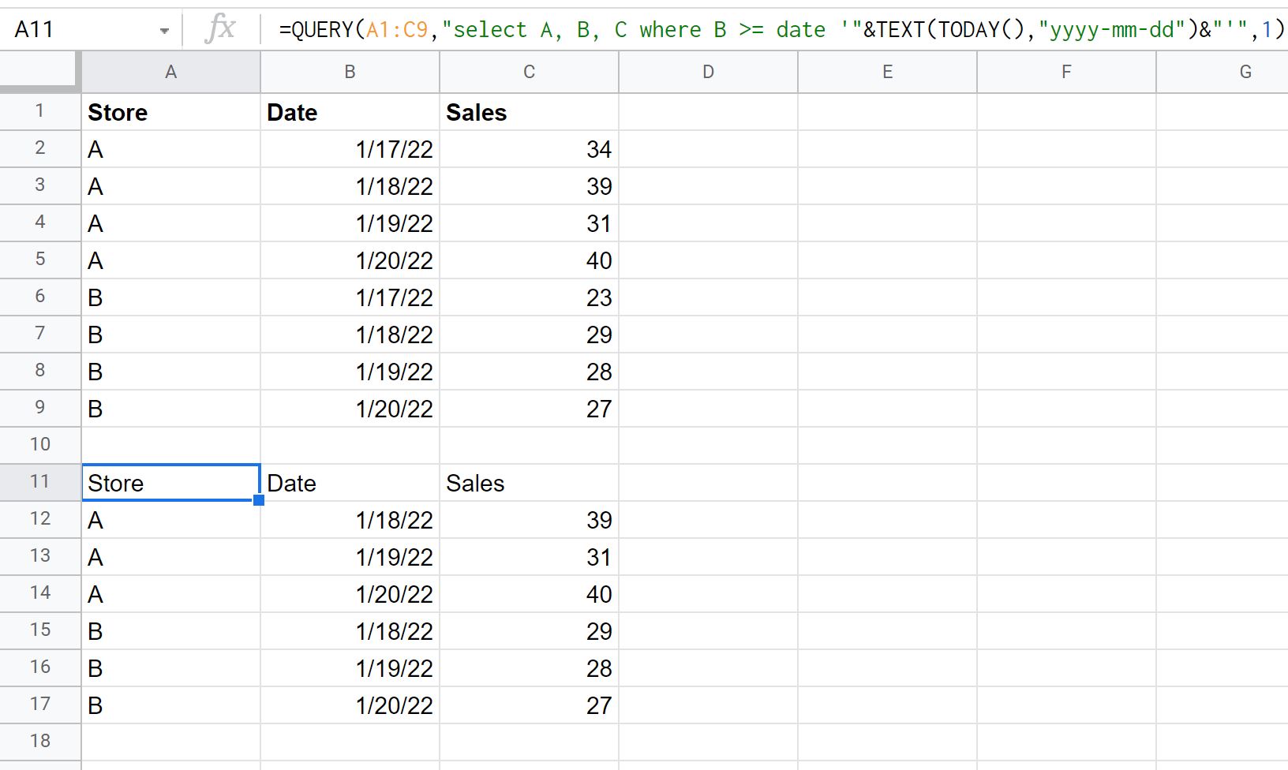The width and height of the screenshot is (1288, 770).
Task: Click the bold Store header cell
Action: [x=170, y=112]
